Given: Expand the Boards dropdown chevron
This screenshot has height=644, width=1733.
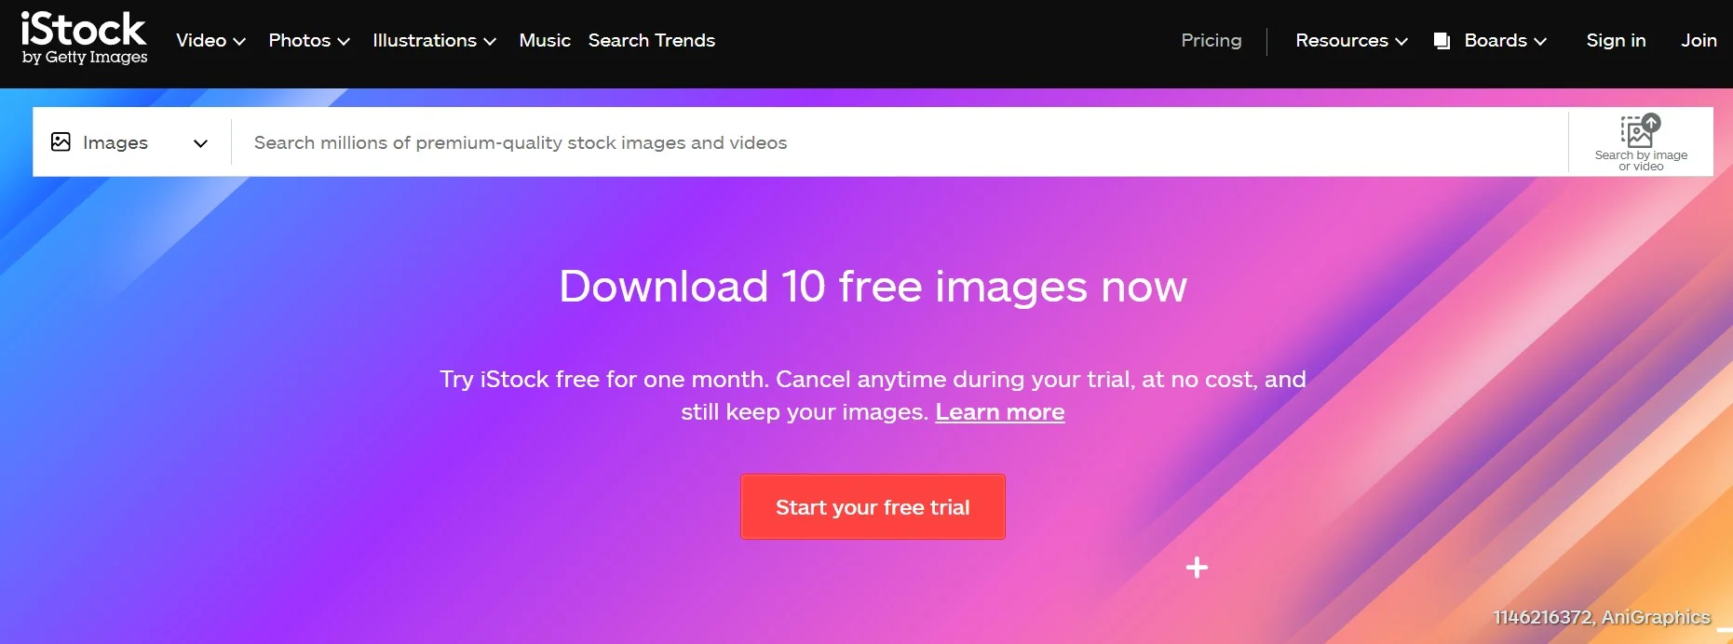Looking at the screenshot, I should pyautogui.click(x=1540, y=41).
